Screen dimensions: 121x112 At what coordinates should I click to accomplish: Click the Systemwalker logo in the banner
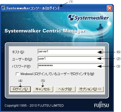point(88,18)
